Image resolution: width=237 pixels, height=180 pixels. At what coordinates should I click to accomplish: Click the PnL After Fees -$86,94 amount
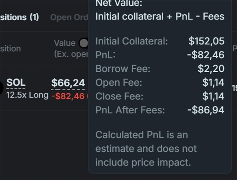(x=206, y=110)
